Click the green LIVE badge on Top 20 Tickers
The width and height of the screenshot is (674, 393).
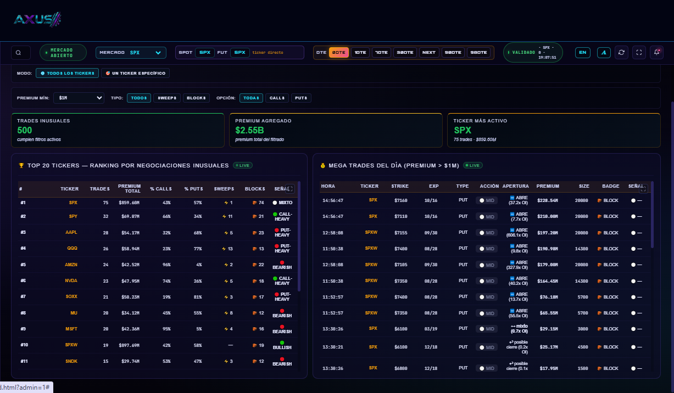click(x=242, y=165)
